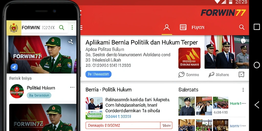Tap the Politikd Hukum channel title
Screen dimensions: 262x131
(41, 88)
